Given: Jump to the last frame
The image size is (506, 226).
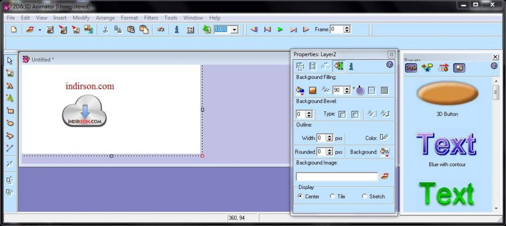Looking at the screenshot, I should click(x=306, y=29).
